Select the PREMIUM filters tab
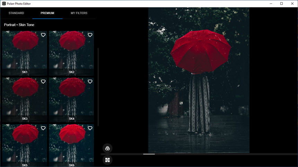 pyautogui.click(x=47, y=13)
